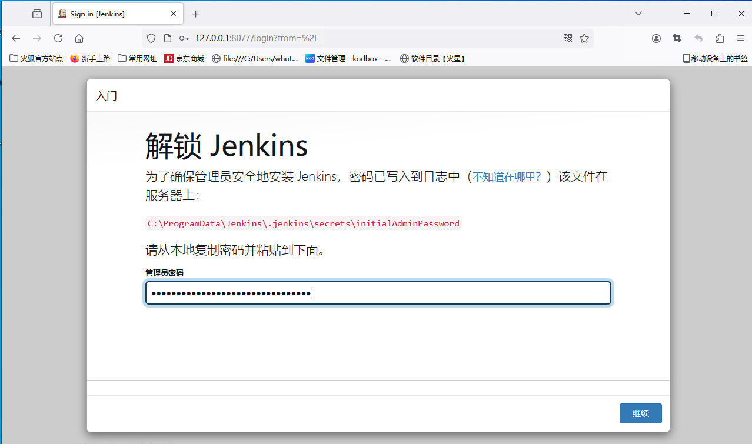Focus the address bar URL text
Image resolution: width=752 pixels, height=444 pixels.
coord(257,38)
